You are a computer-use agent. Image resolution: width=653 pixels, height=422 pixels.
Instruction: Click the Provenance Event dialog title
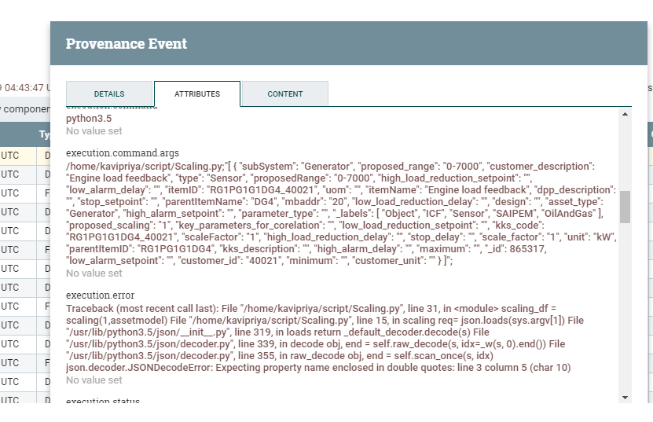(127, 43)
